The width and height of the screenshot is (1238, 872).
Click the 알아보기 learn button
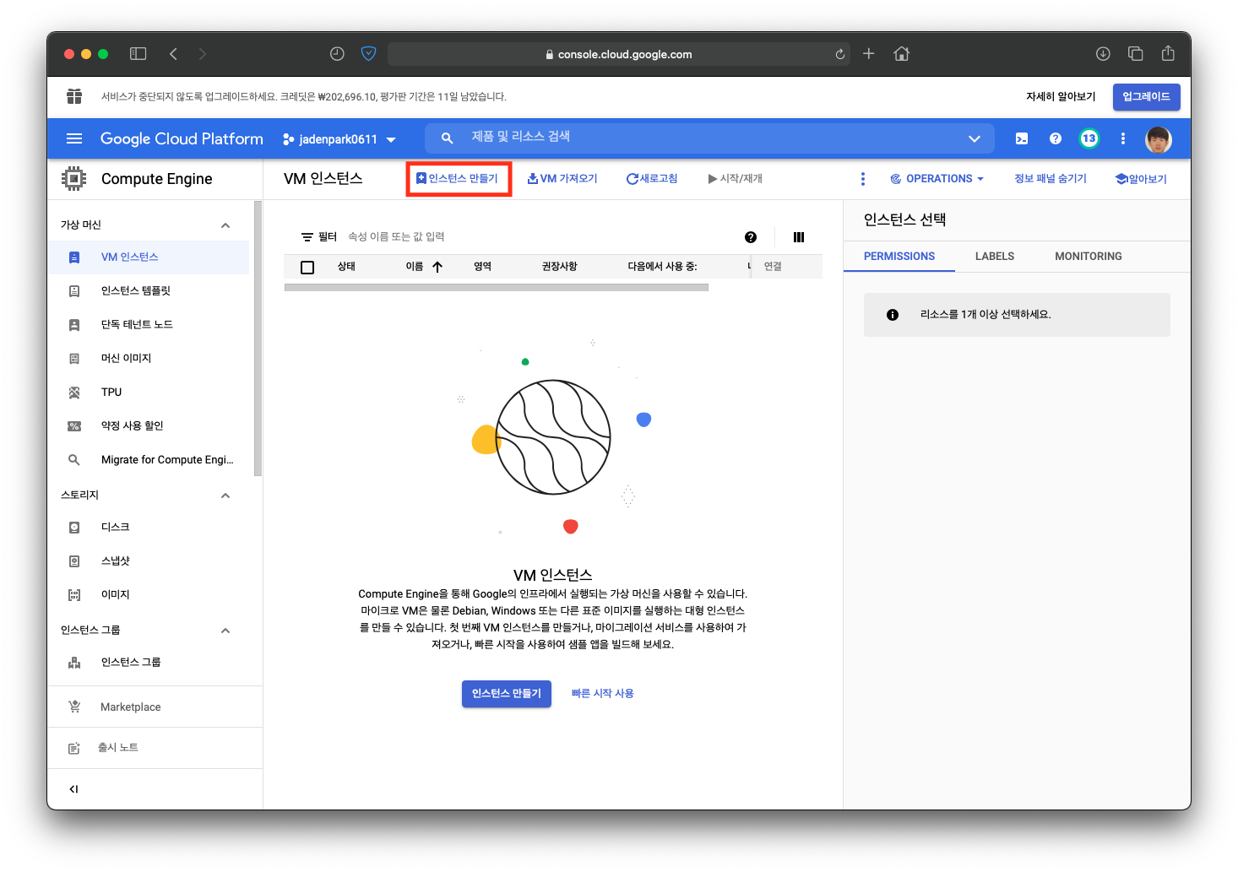pyautogui.click(x=1141, y=179)
